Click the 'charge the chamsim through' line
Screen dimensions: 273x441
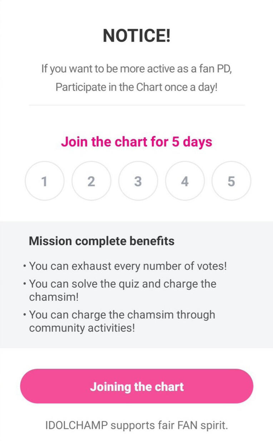[x=122, y=315]
